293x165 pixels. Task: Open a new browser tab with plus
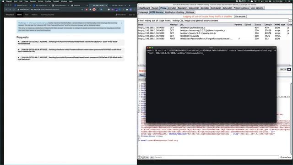pyautogui.click(x=130, y=5)
